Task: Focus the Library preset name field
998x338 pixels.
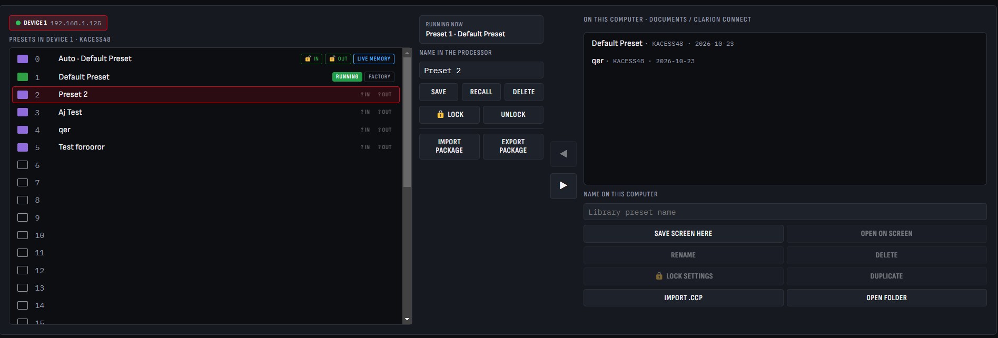Action: [x=785, y=212]
